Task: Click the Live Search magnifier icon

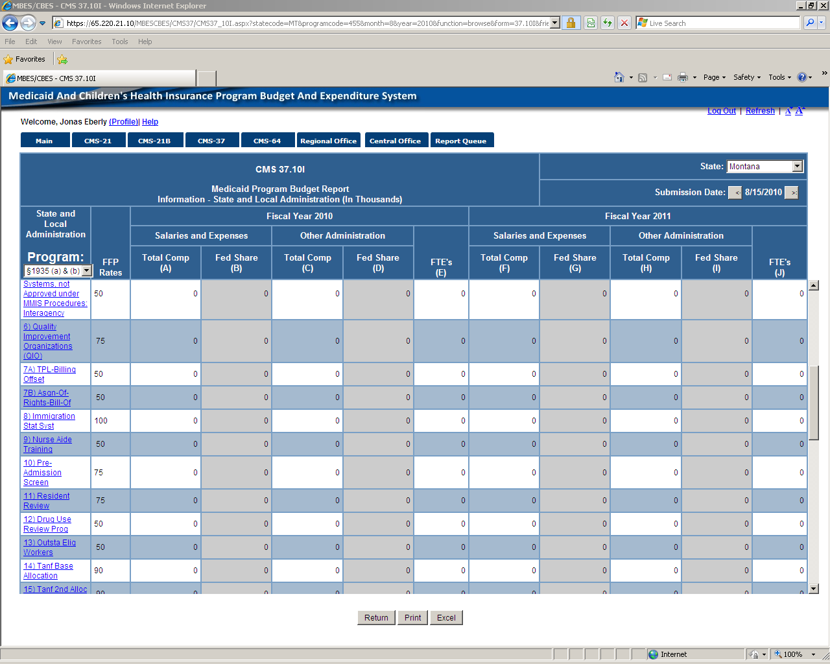Action: pyautogui.click(x=810, y=23)
